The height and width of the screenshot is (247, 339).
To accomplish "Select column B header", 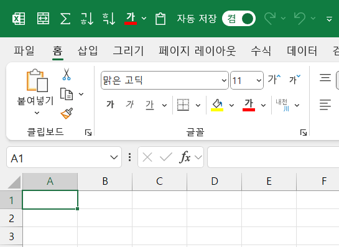I will click(105, 181).
